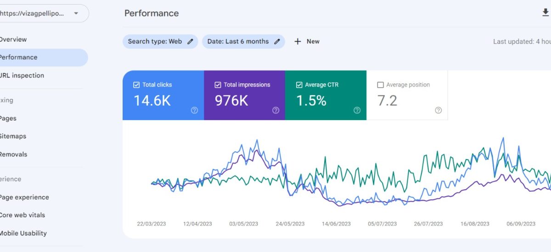Enable the Average position checkbox
Image resolution: width=551 pixels, height=252 pixels.
[x=380, y=85]
